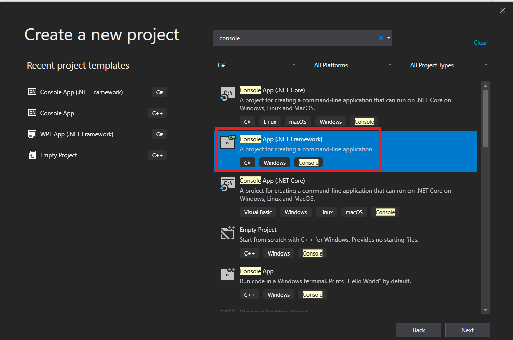Click the WPF App (.NET Framework) icon

click(32, 134)
